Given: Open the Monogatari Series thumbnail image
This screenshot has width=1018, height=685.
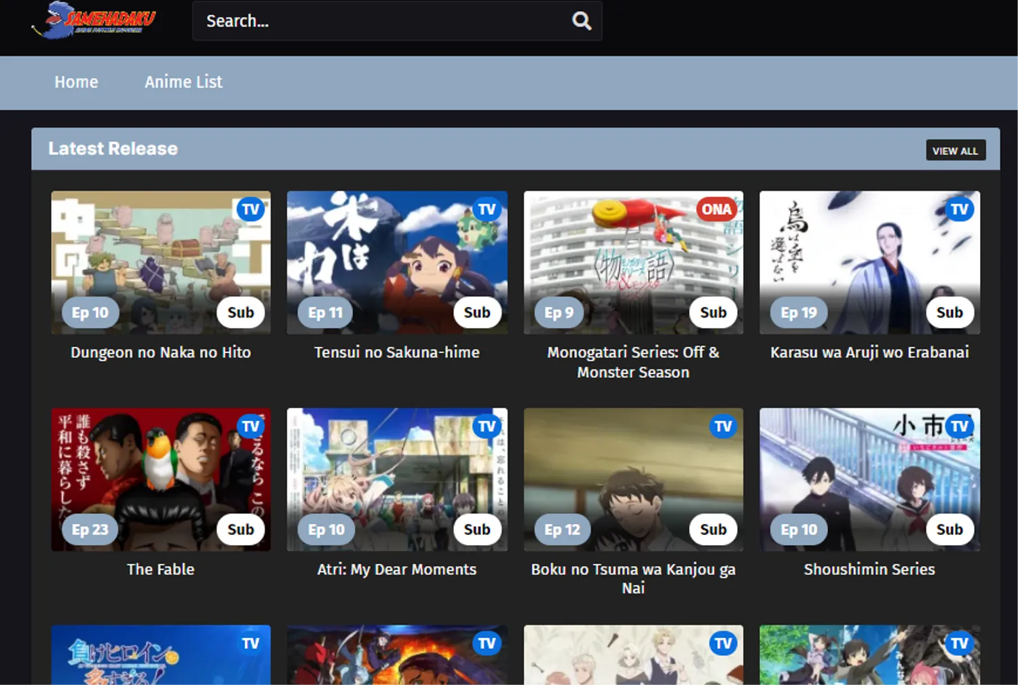Looking at the screenshot, I should [633, 263].
